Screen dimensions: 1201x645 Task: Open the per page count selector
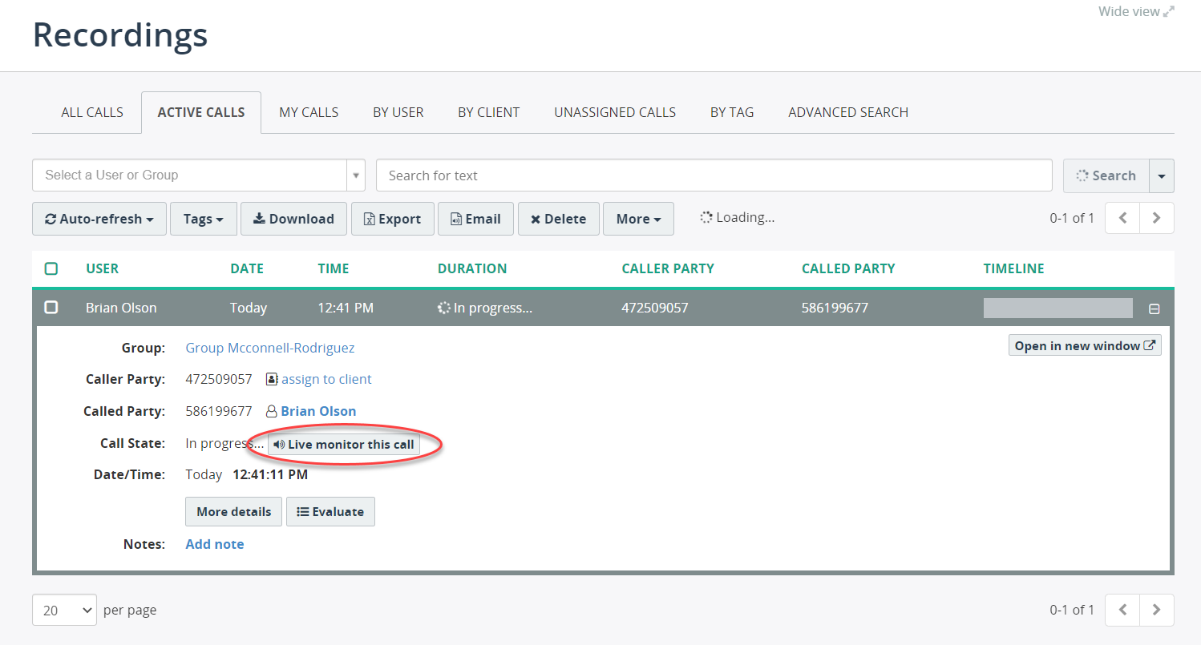point(64,610)
